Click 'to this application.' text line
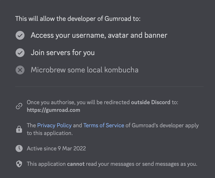 50,133
